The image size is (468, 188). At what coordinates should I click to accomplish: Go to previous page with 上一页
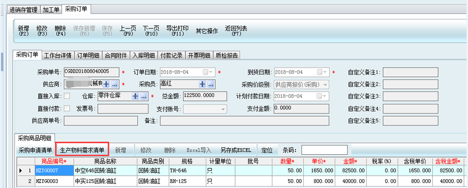coord(128,31)
